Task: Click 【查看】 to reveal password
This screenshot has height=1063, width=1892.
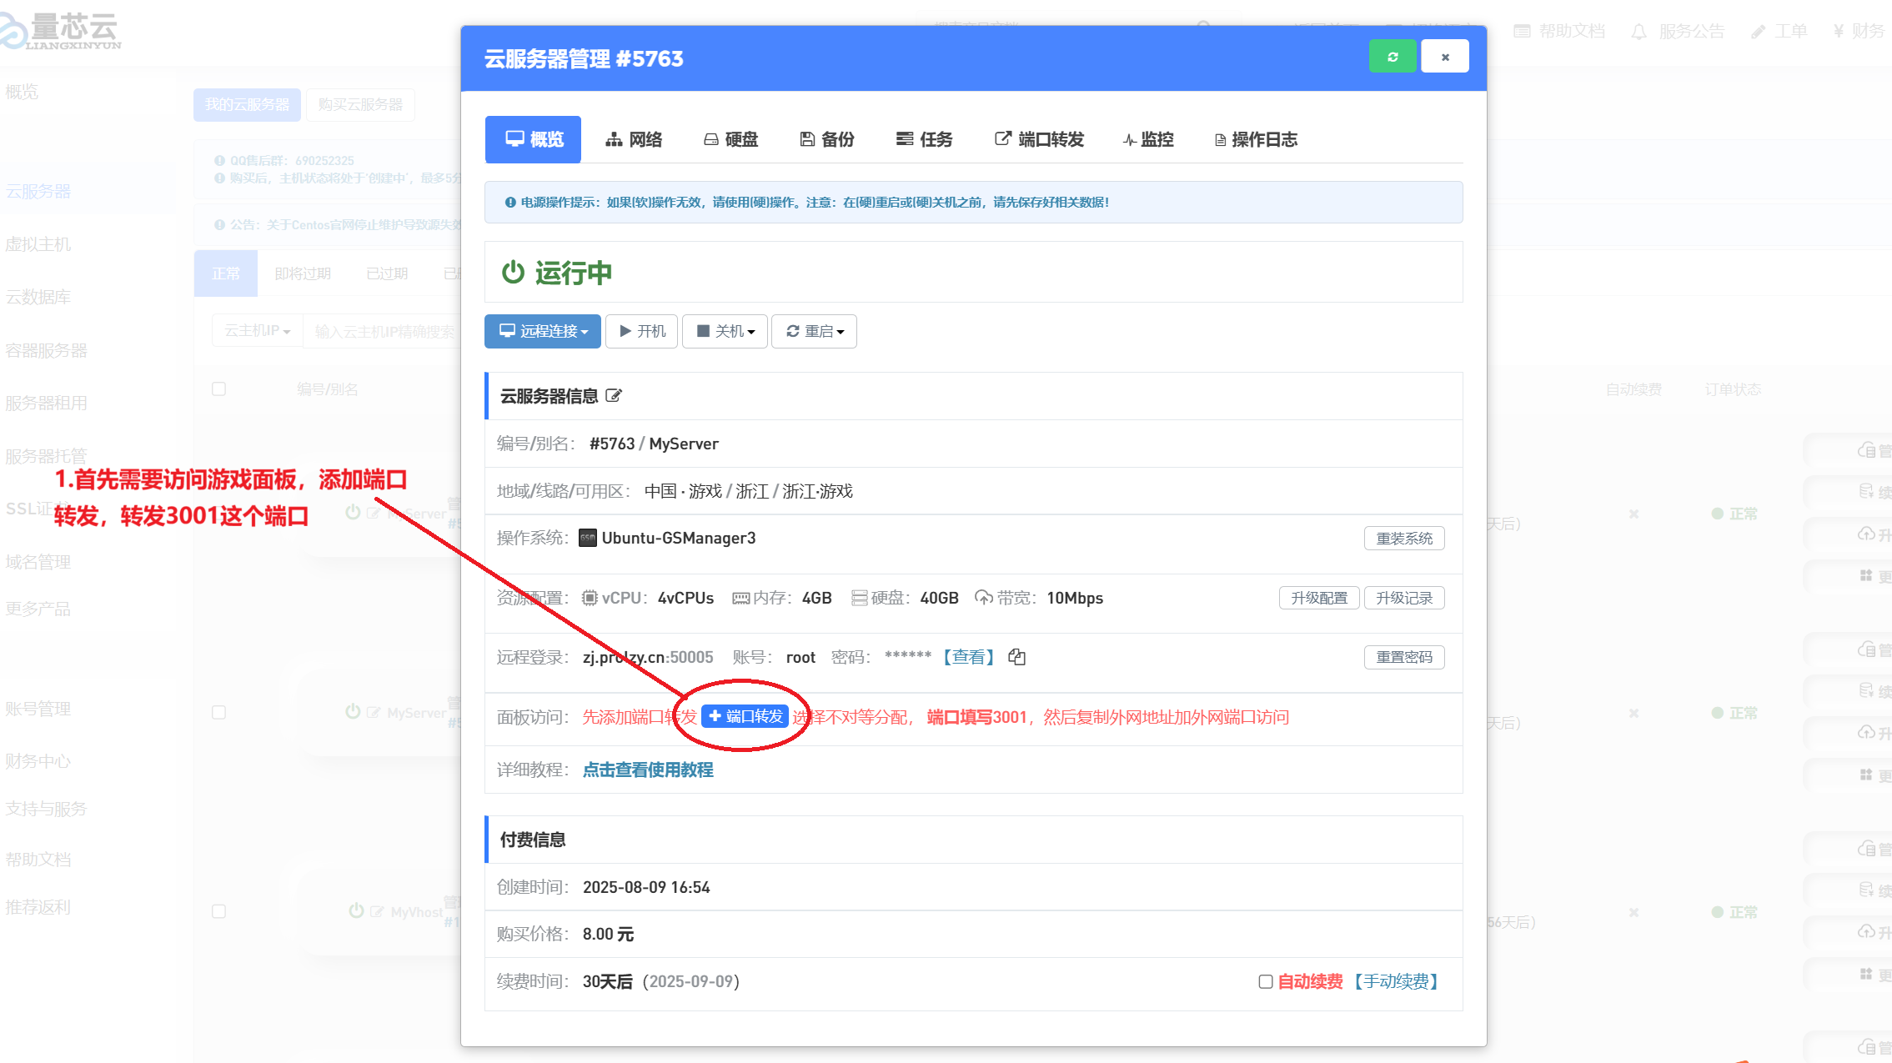Action: click(x=968, y=657)
